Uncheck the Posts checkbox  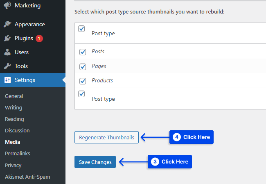(83, 52)
